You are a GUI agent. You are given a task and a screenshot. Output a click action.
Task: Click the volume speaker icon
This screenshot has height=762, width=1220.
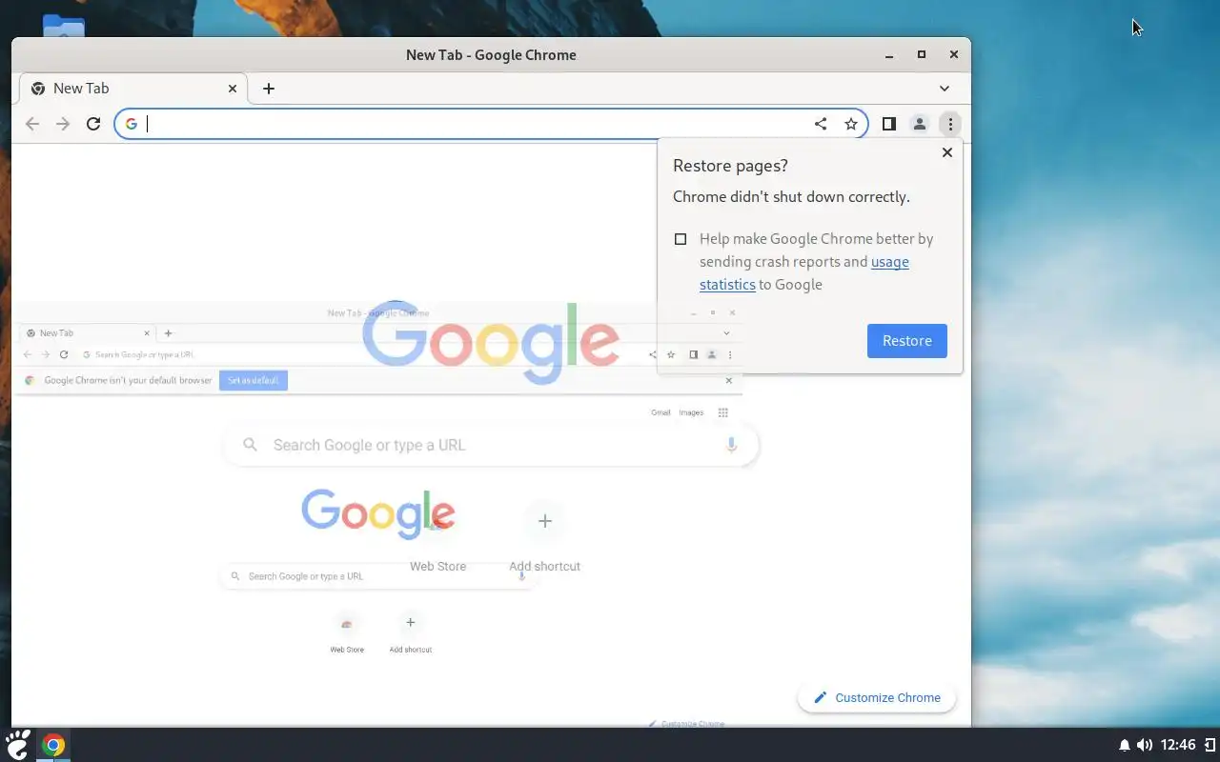[x=1145, y=745]
